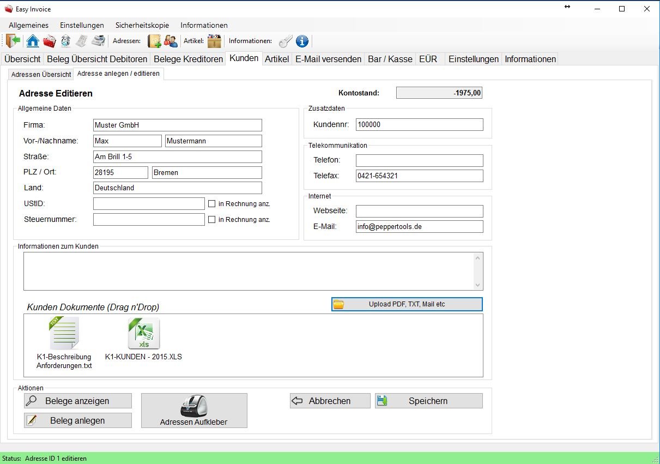This screenshot has height=464, width=660.
Task: Click the key icon in toolbar
Action: [x=286, y=41]
